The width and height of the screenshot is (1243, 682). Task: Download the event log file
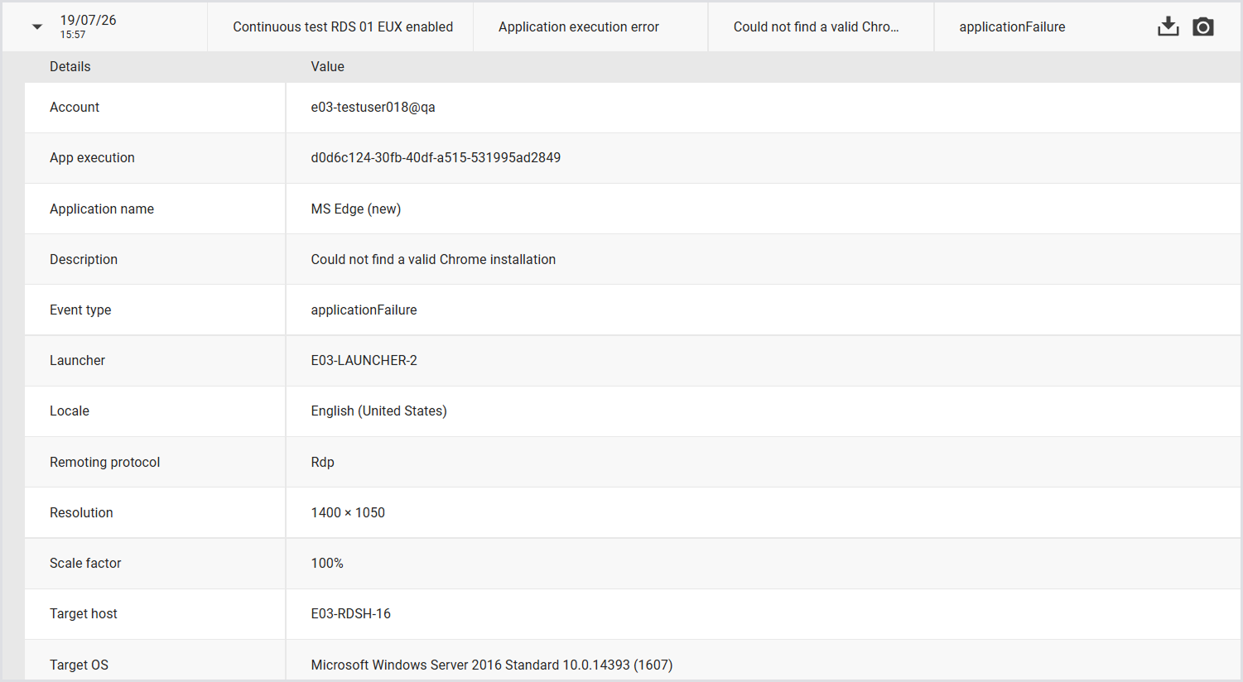pyautogui.click(x=1168, y=26)
